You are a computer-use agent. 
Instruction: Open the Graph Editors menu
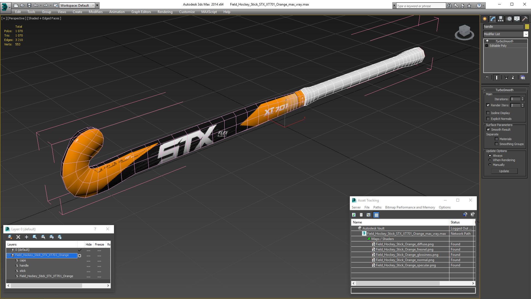141,12
